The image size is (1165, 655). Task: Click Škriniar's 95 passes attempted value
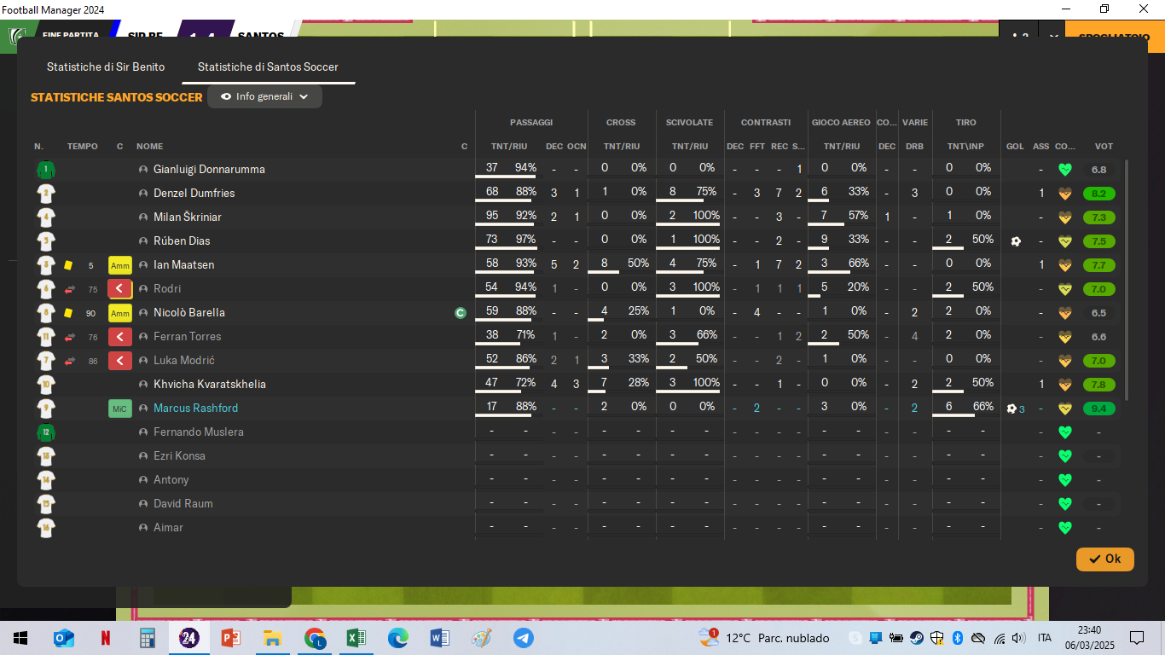tap(492, 216)
